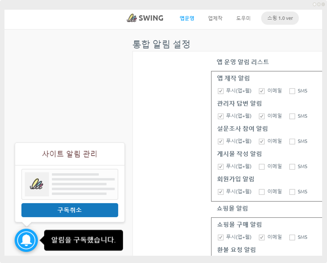327x263 pixels.
Task: Toggle 푸시(앱+웹) for 쇼핑몰 구매 알림
Action: click(x=220, y=237)
